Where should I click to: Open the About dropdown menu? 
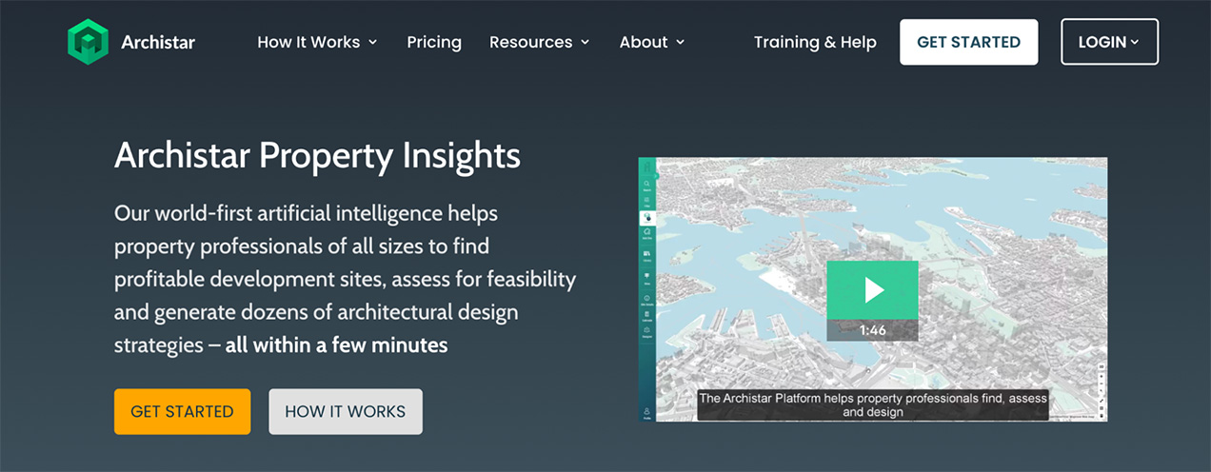(651, 42)
